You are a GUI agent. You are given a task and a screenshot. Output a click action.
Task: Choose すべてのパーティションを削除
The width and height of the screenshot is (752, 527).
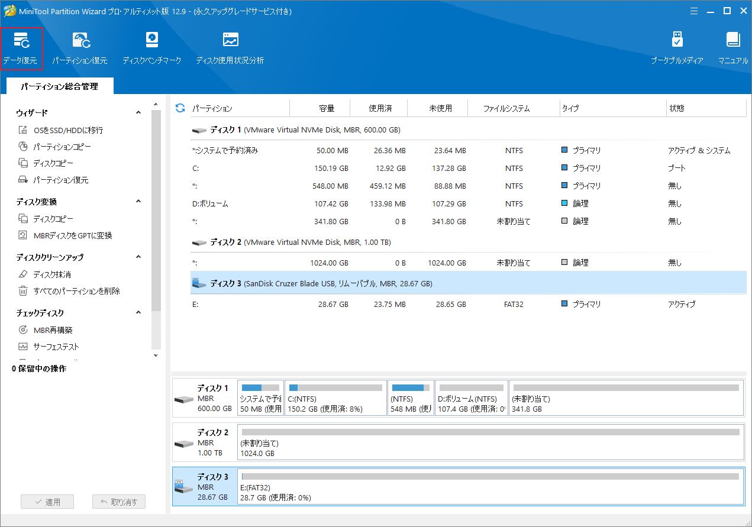69,291
